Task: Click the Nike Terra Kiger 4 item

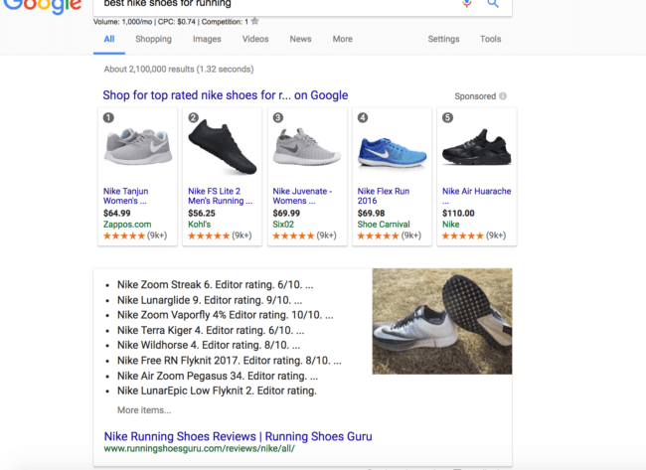Action: pyautogui.click(x=211, y=330)
